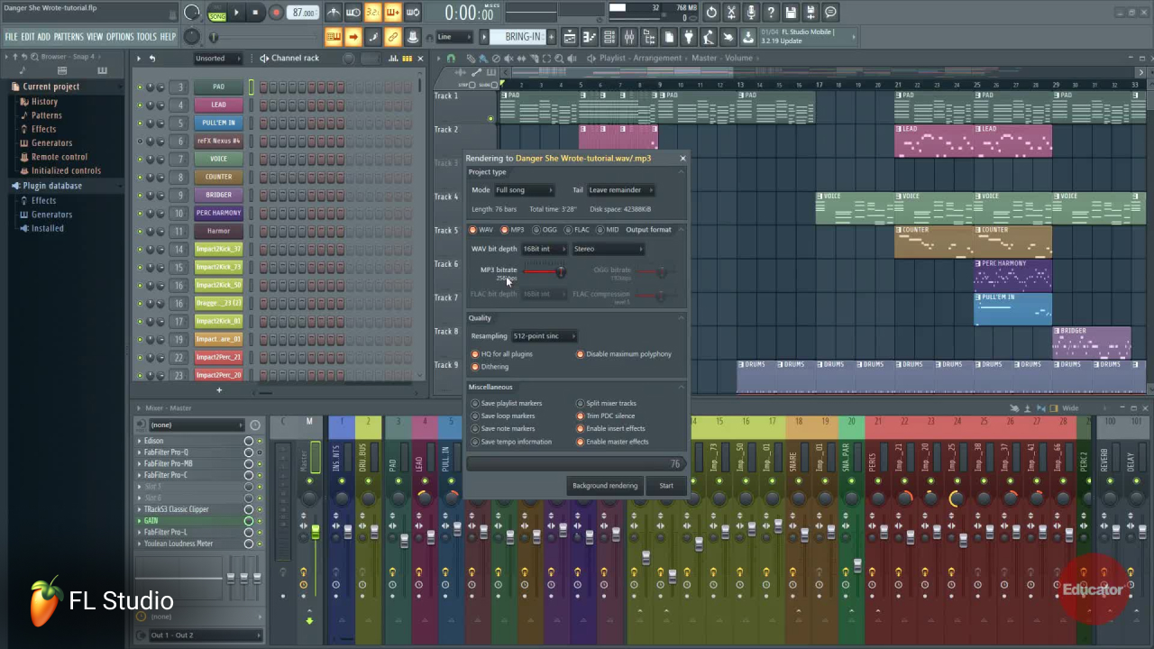Click the Save project disk icon
The image size is (1154, 649).
click(x=791, y=13)
